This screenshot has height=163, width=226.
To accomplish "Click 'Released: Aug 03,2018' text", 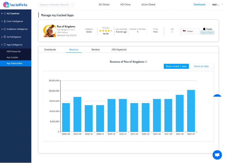I will (x=67, y=35).
